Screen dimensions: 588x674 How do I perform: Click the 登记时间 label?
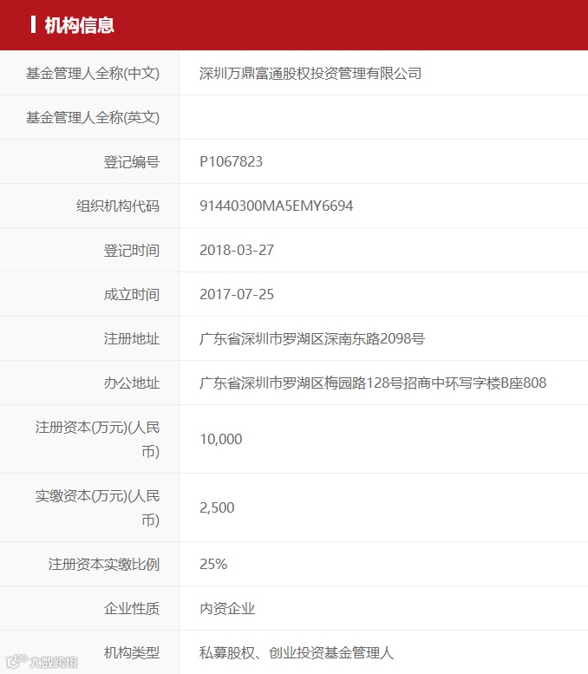pyautogui.click(x=132, y=250)
